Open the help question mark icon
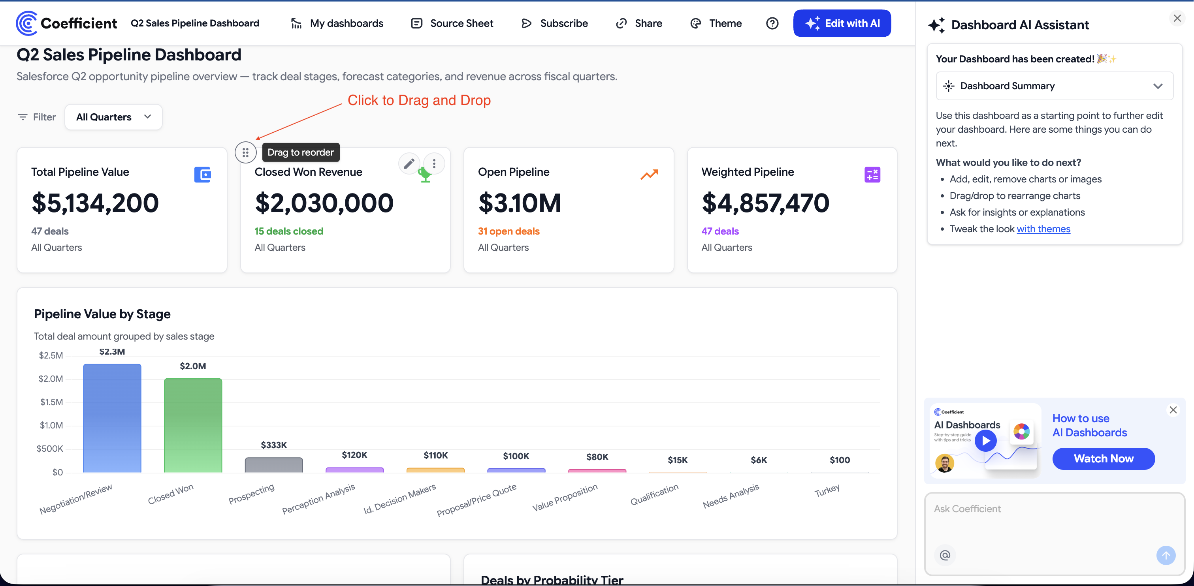1194x586 pixels. tap(772, 23)
